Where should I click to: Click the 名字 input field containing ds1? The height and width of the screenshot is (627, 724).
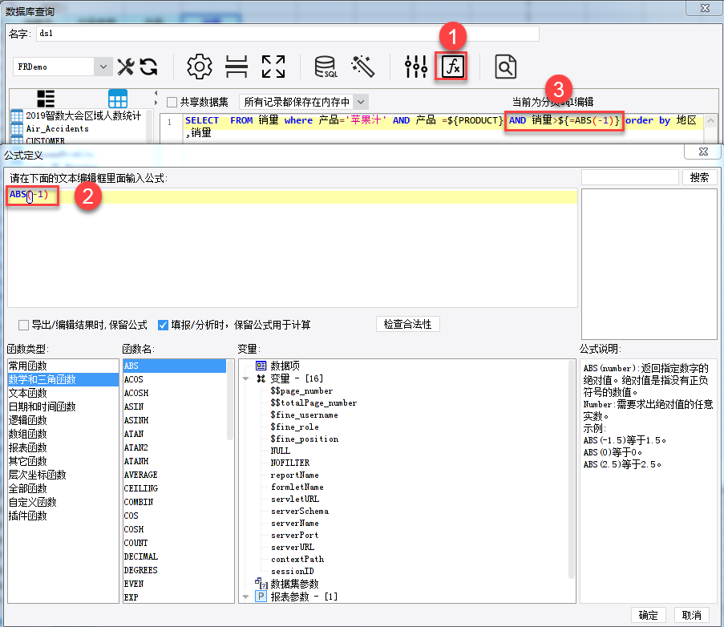point(287,33)
